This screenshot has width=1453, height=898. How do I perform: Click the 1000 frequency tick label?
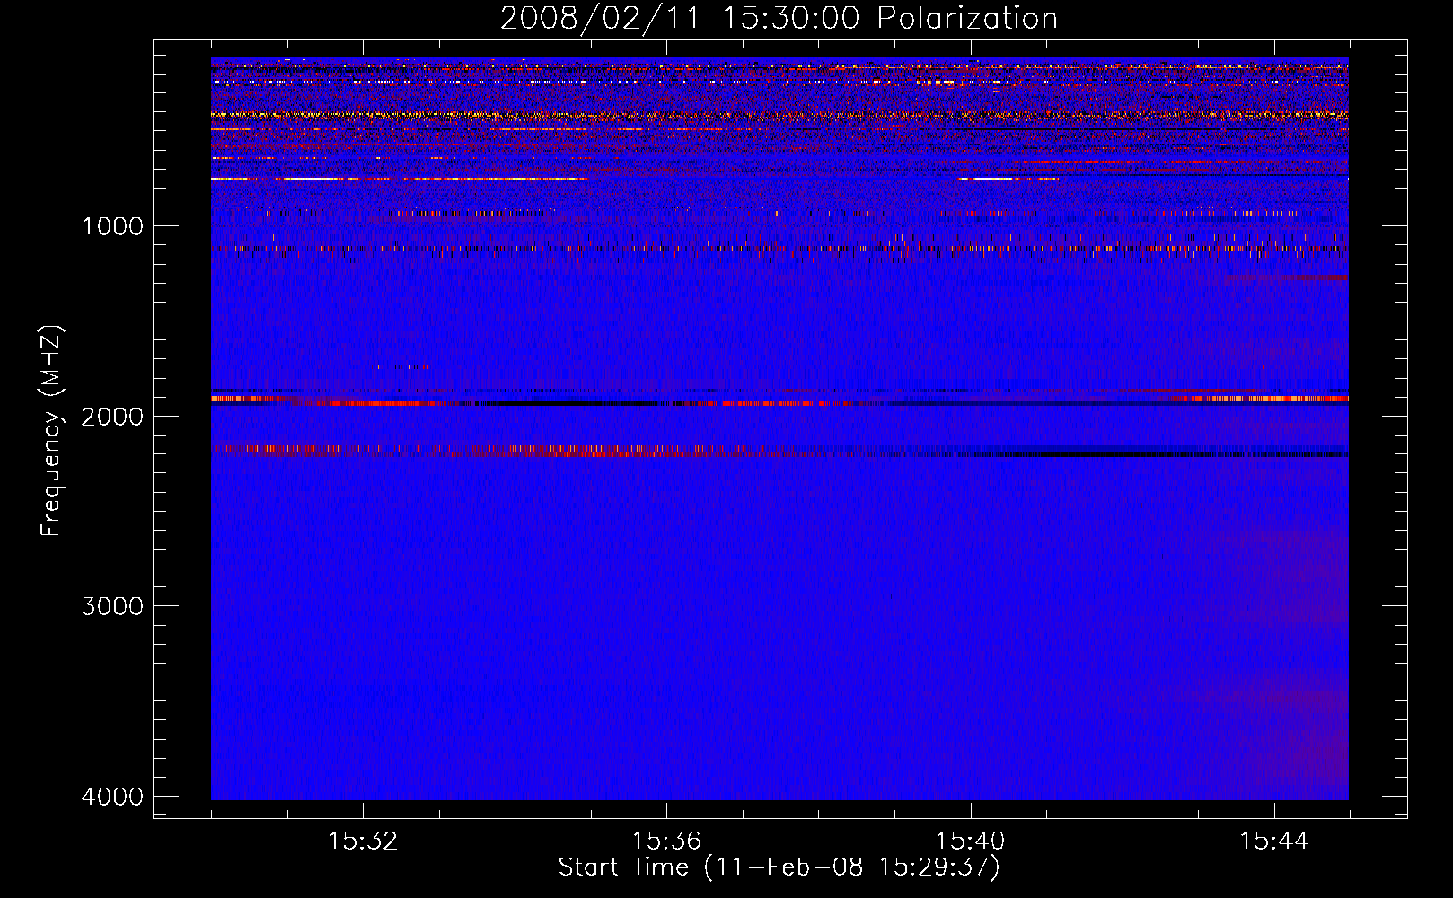coord(112,225)
